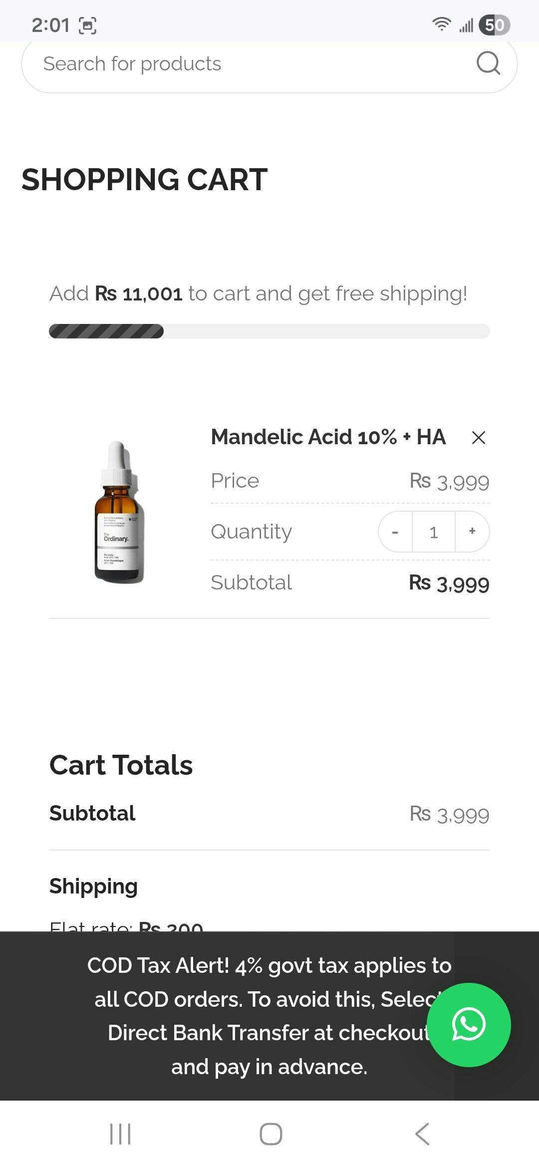
Task: Tap Android home navigation button
Action: [270, 1134]
